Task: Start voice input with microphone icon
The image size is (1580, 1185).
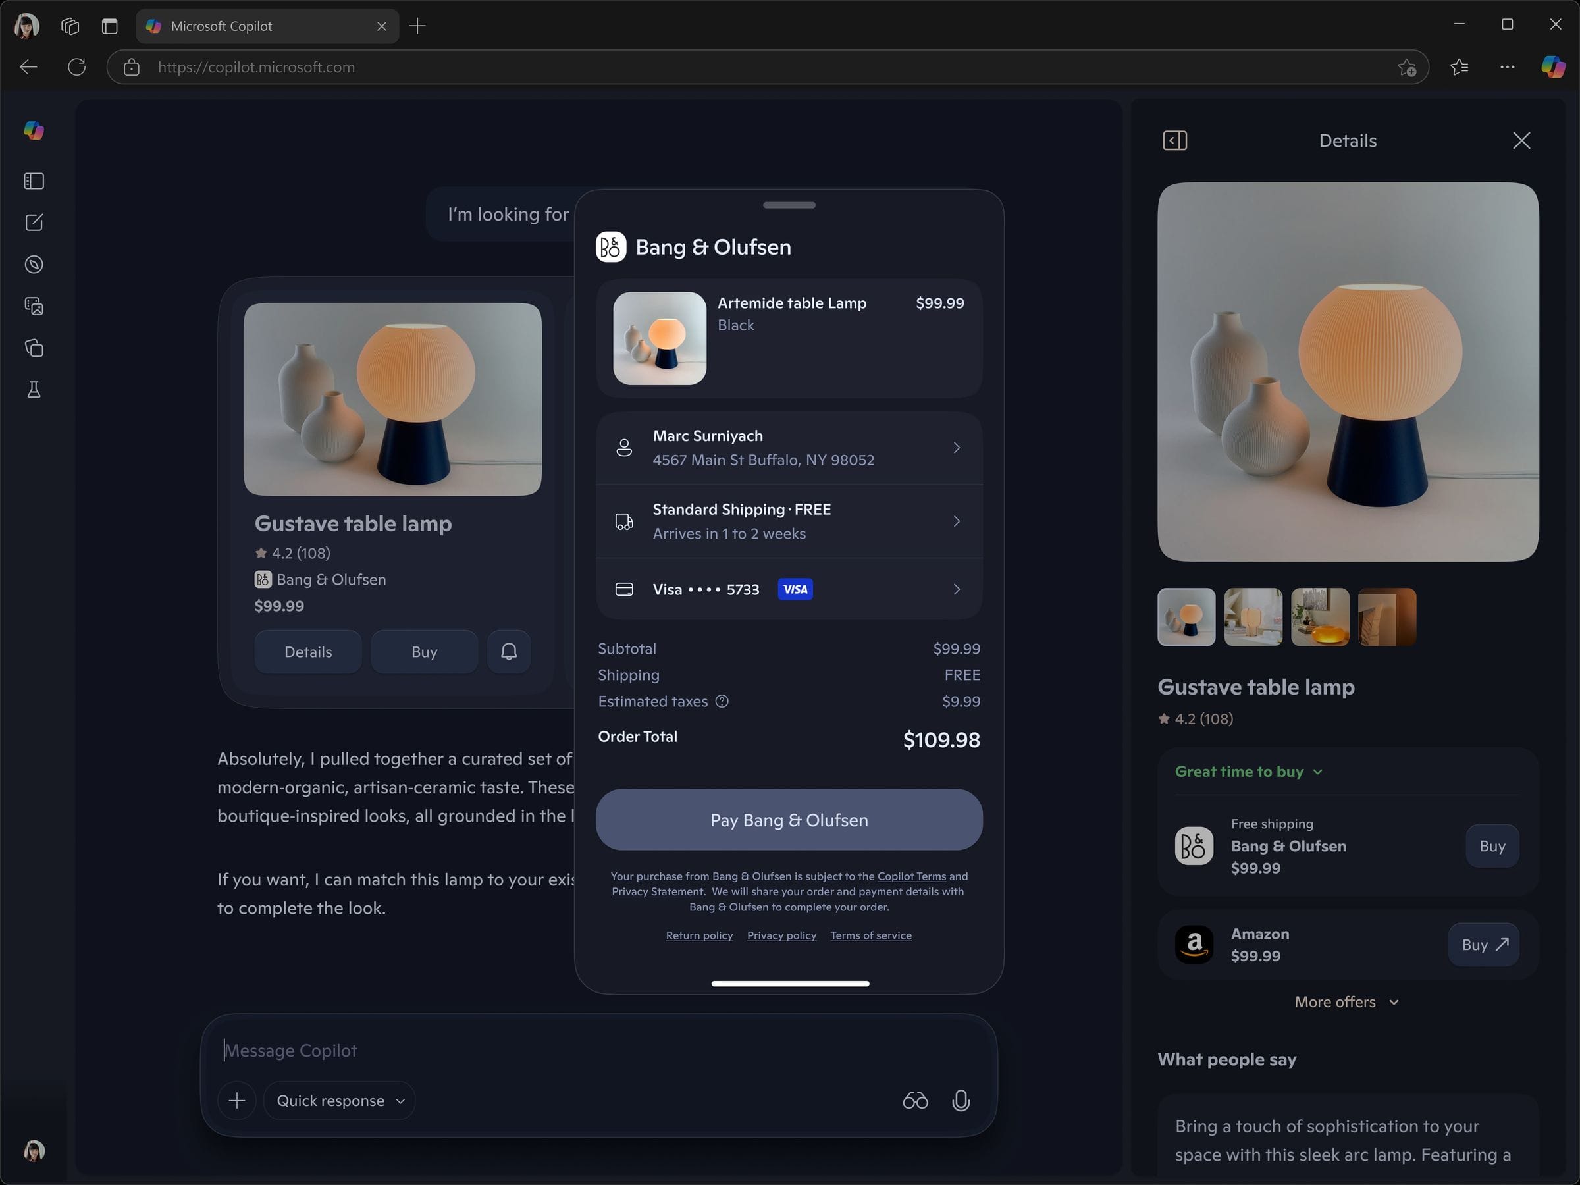Action: click(x=961, y=1100)
